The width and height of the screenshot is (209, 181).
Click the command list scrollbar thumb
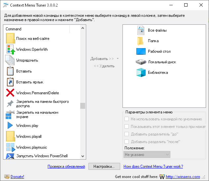83,106
